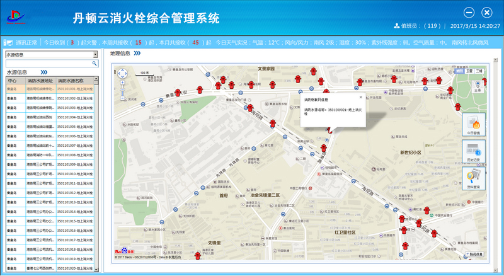Viewport: 504px width, 276px height.
Task: Click the duty officer person icon
Action: [x=397, y=26]
